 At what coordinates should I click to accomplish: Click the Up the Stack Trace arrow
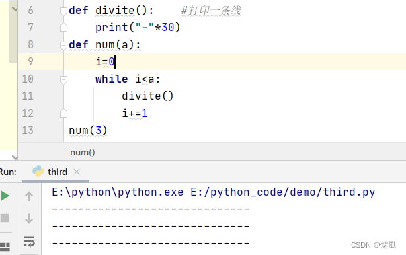pos(29,196)
